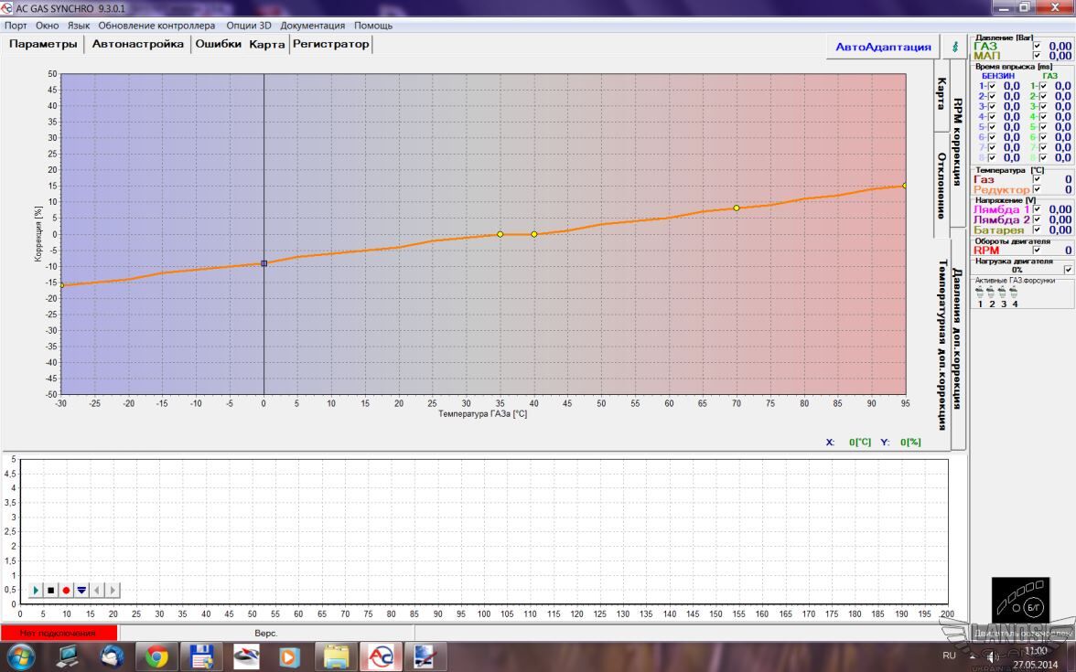Screen dimensions: 1076x672
Task: Open Обновление контроллера menu
Action: pyautogui.click(x=156, y=26)
